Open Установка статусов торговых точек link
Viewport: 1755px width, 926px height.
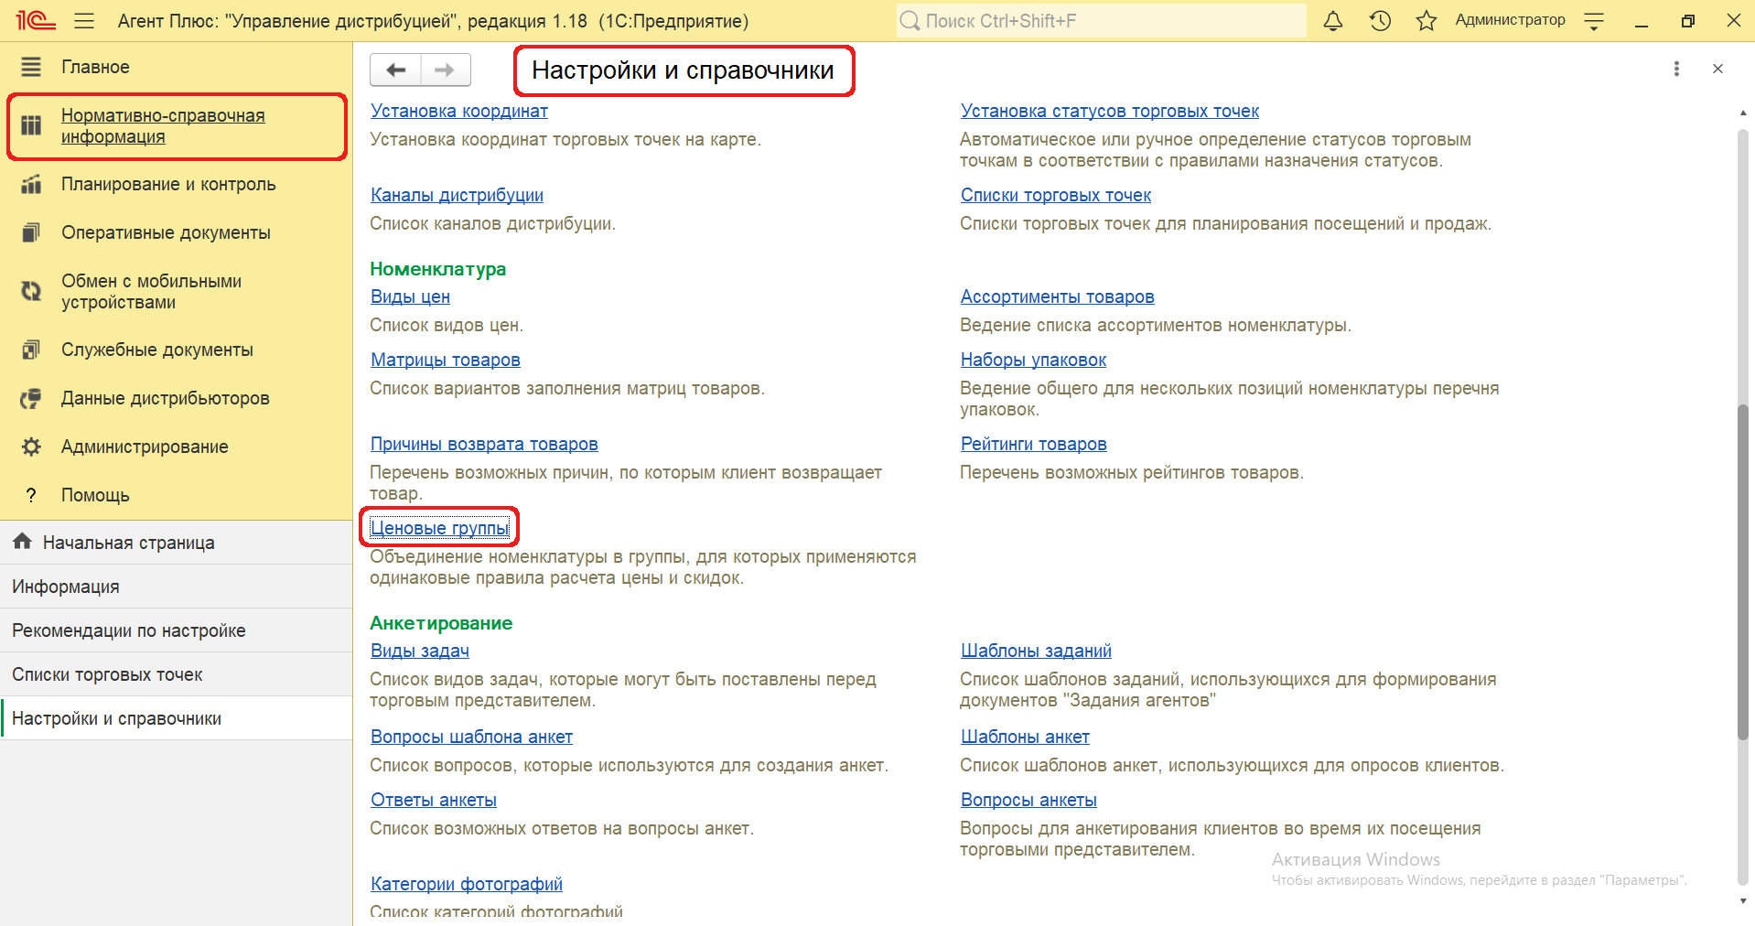[x=1110, y=111]
